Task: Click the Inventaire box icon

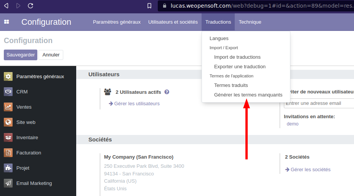Action: pos(8,138)
